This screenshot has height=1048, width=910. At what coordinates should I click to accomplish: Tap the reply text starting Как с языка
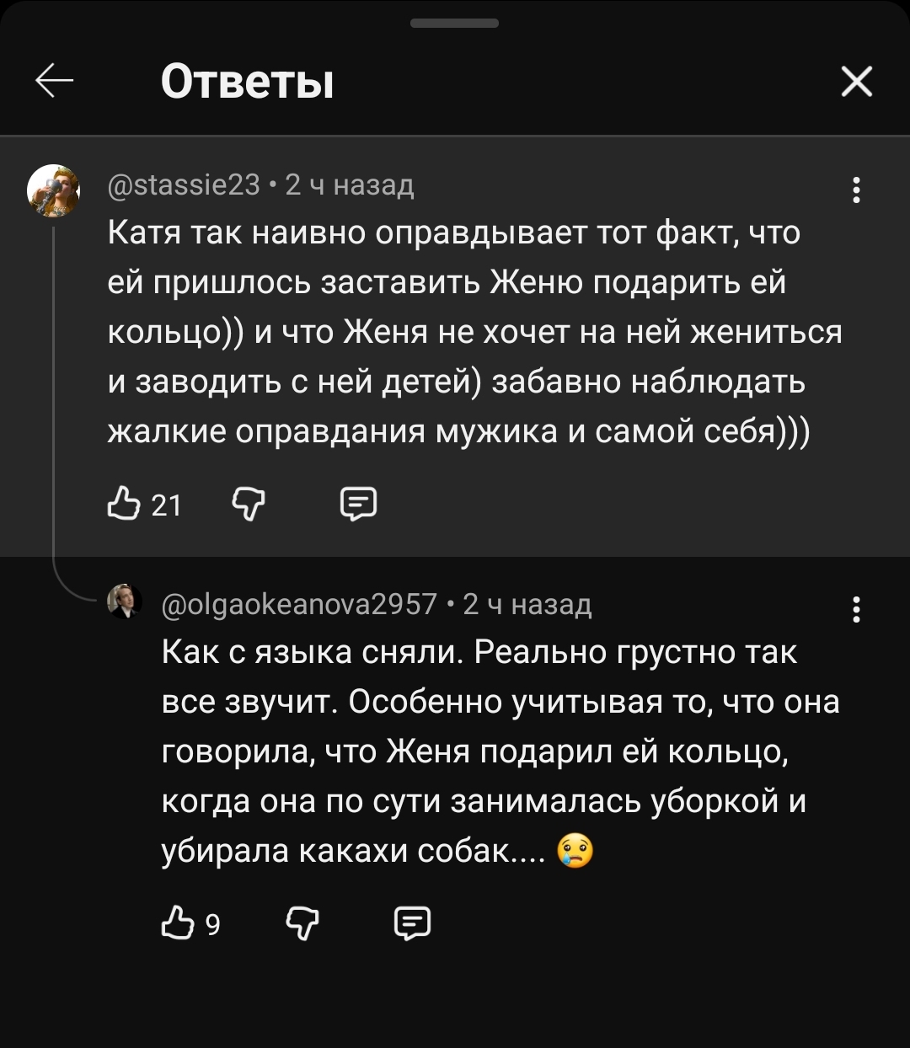[x=500, y=751]
